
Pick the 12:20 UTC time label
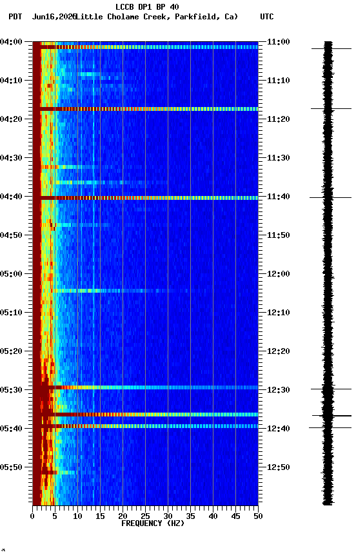[279, 351]
